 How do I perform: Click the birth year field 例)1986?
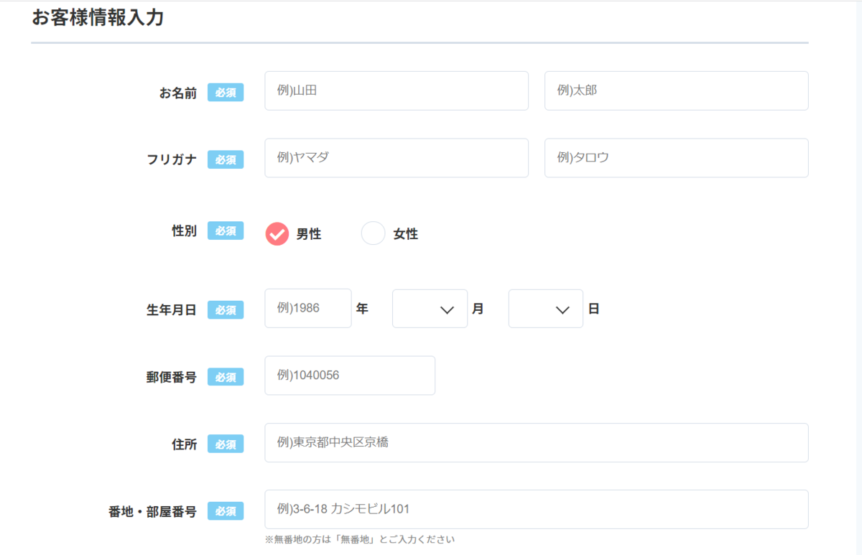[x=308, y=308]
